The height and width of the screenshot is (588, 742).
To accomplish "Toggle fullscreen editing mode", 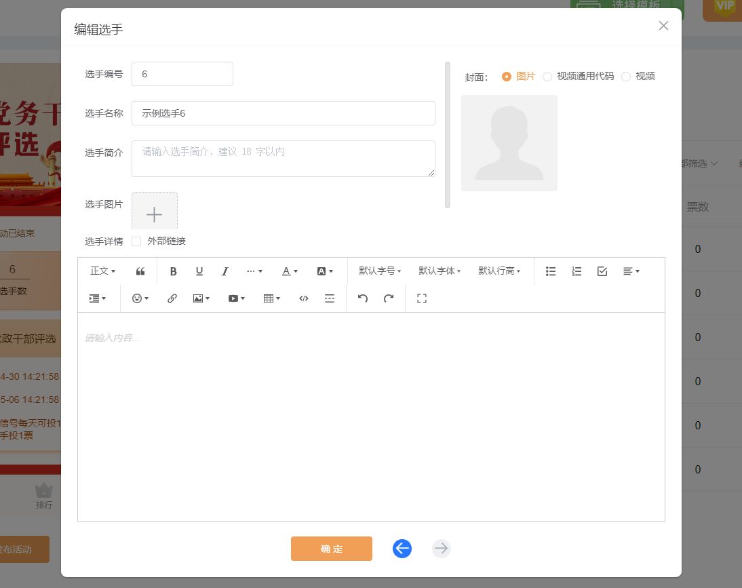I will (x=421, y=298).
